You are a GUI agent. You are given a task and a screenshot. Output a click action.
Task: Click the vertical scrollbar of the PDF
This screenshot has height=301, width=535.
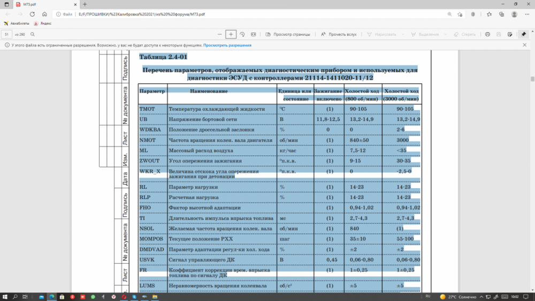pos(532,160)
